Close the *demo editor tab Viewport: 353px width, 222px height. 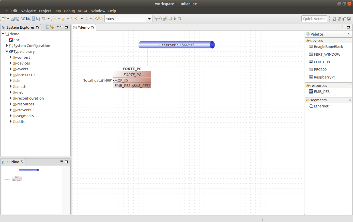coord(93,27)
